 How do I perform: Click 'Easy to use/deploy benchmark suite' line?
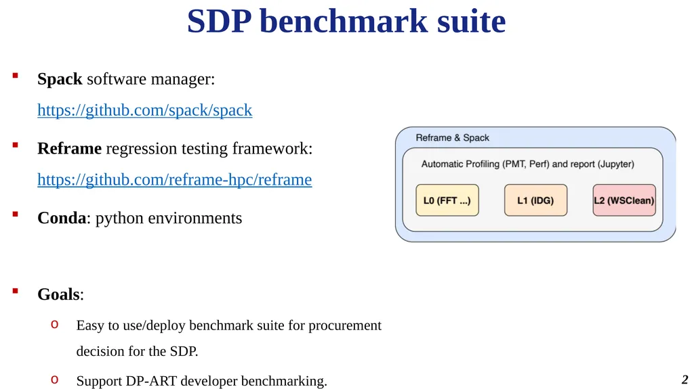(x=229, y=325)
